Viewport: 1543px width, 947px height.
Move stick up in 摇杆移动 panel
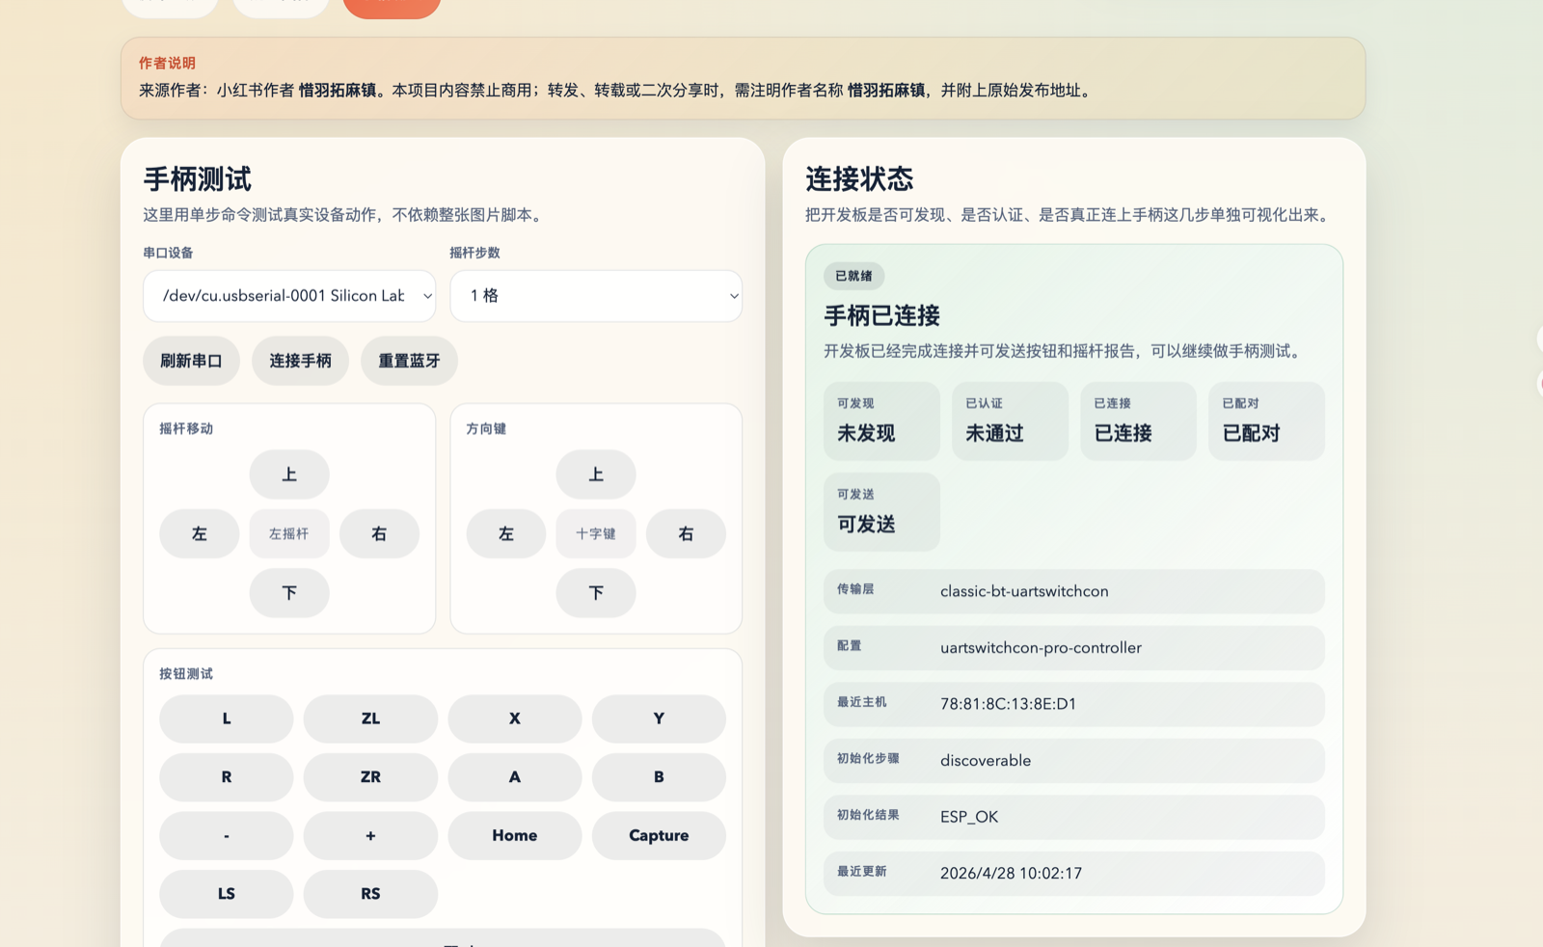pos(289,474)
